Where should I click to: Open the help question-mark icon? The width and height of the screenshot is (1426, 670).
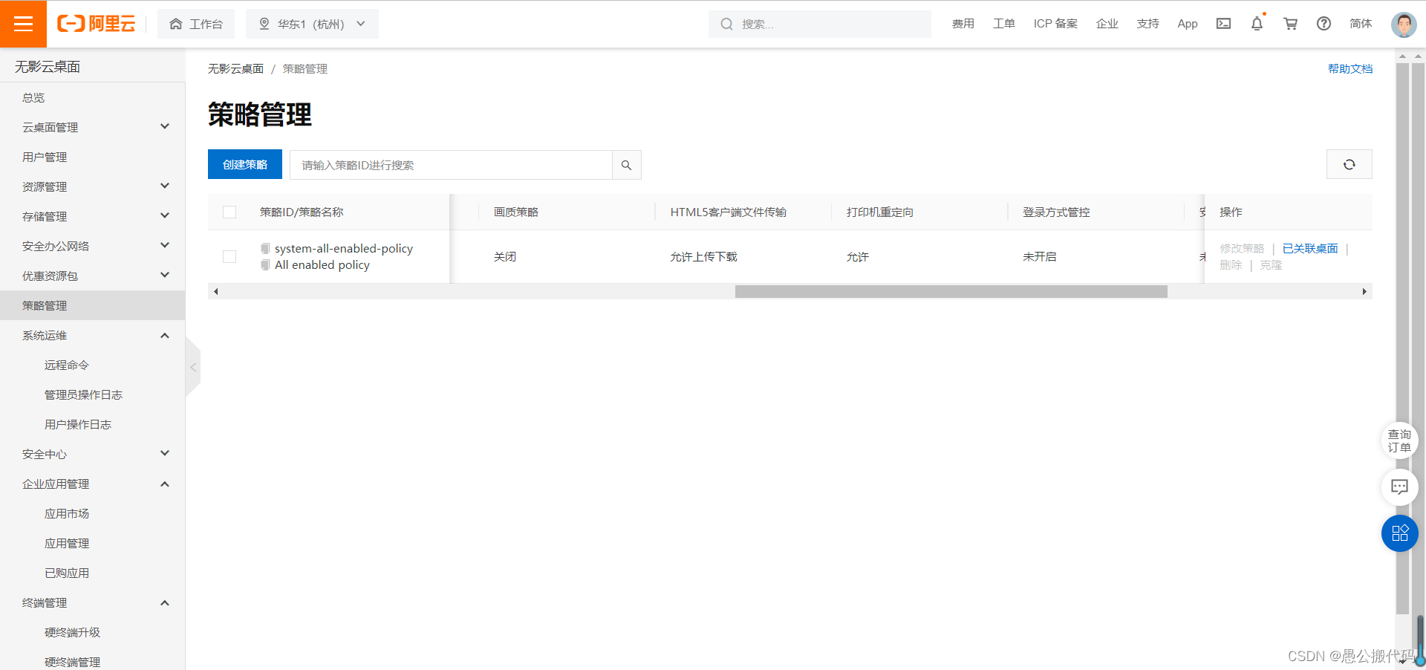pos(1324,23)
